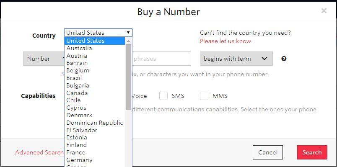This screenshot has width=337, height=167.
Task: Choose Dominican Republic in the list
Action: click(95, 123)
